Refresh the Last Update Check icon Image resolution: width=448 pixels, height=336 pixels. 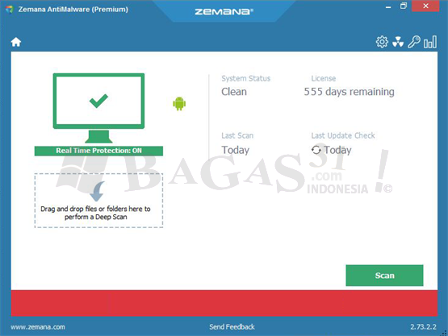[x=316, y=150]
